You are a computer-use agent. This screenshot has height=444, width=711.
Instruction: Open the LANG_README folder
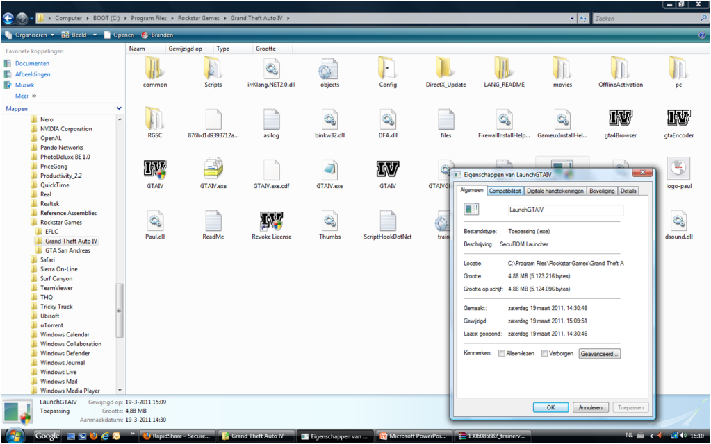pyautogui.click(x=504, y=72)
